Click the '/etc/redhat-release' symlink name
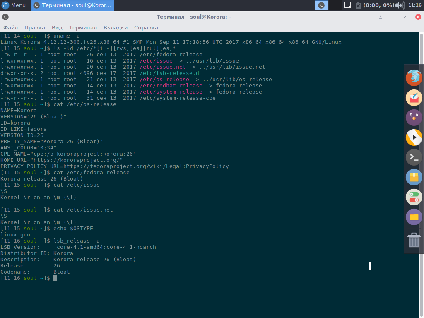Screen dimensions: 424x318 (x=171, y=86)
